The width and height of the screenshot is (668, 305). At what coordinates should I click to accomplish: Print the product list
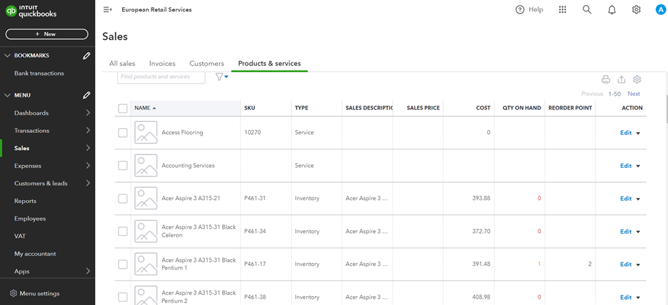(606, 80)
